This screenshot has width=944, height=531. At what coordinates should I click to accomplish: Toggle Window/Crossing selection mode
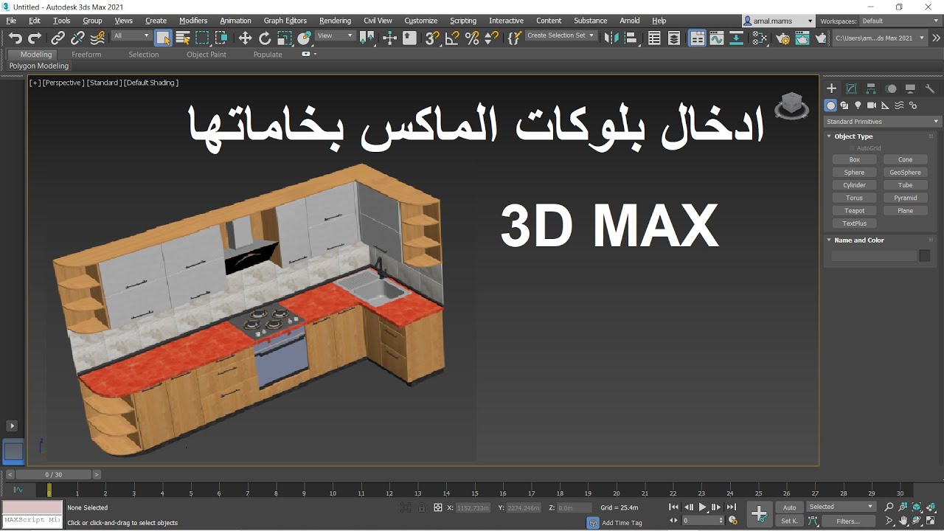[221, 38]
